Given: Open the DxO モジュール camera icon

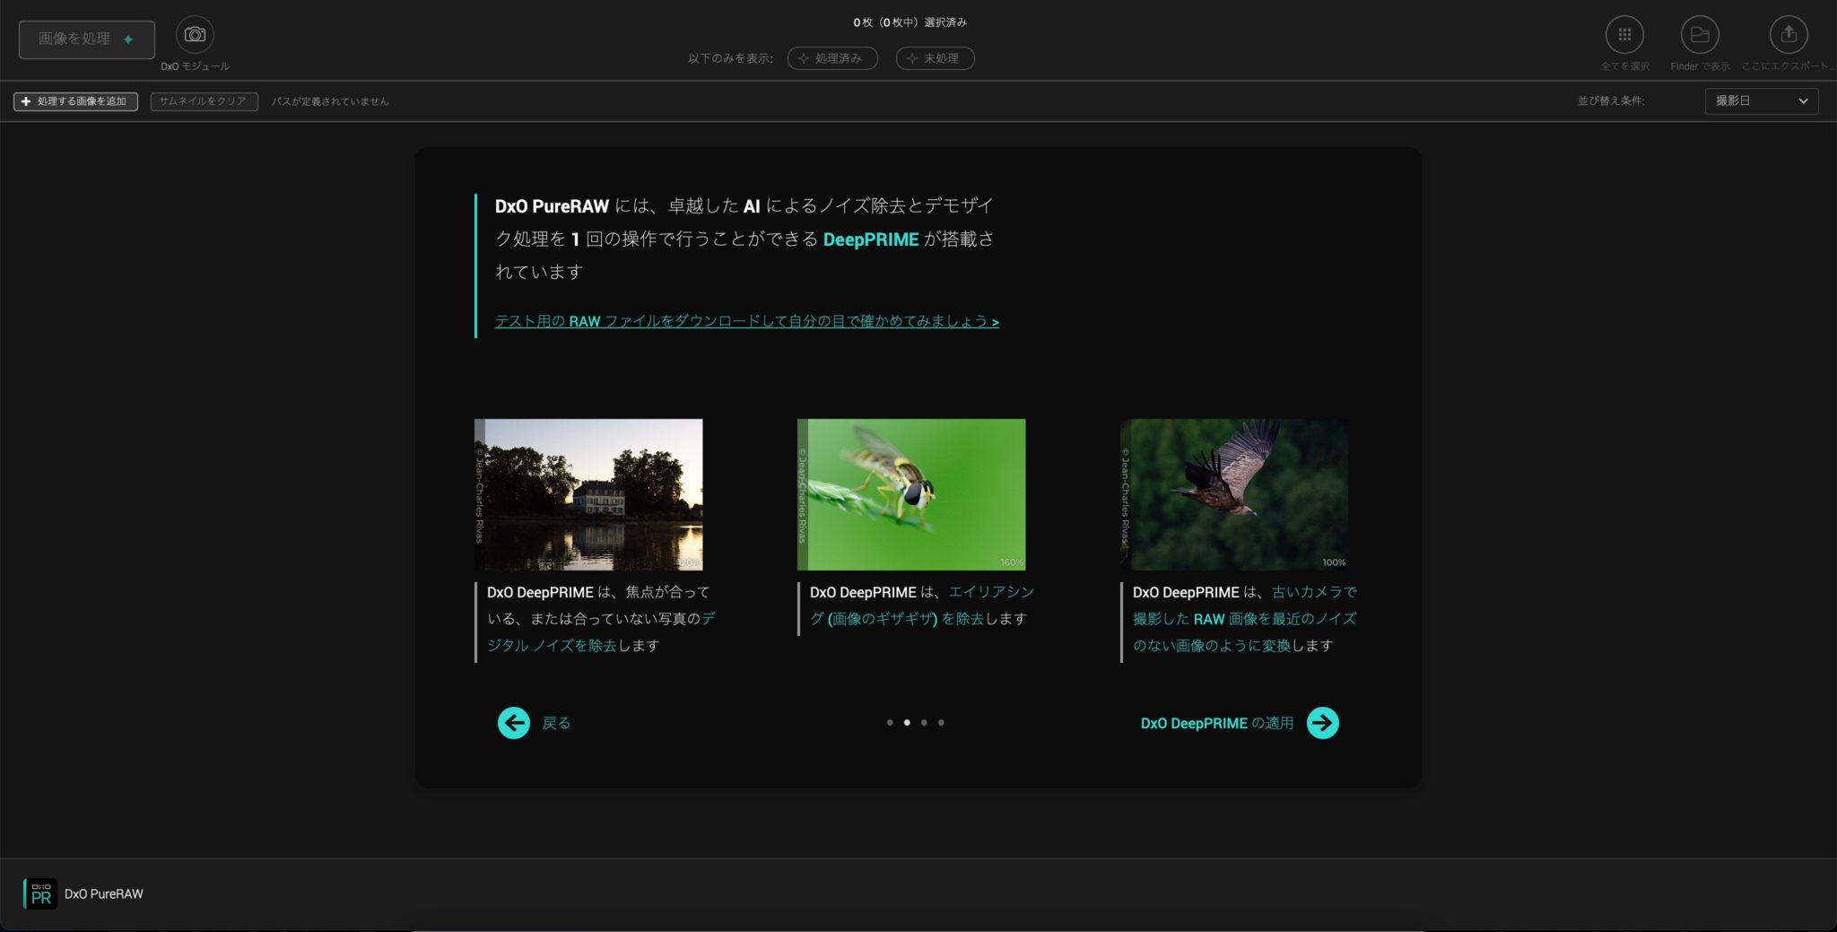Looking at the screenshot, I should coord(195,35).
